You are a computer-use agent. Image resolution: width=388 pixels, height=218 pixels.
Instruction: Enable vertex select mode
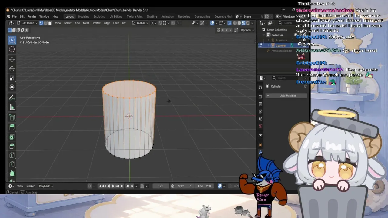point(41,23)
